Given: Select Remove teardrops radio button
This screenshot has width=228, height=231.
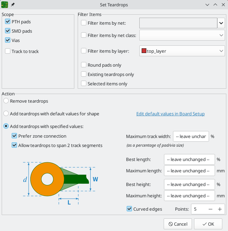Looking at the screenshot, I should tap(6, 101).
